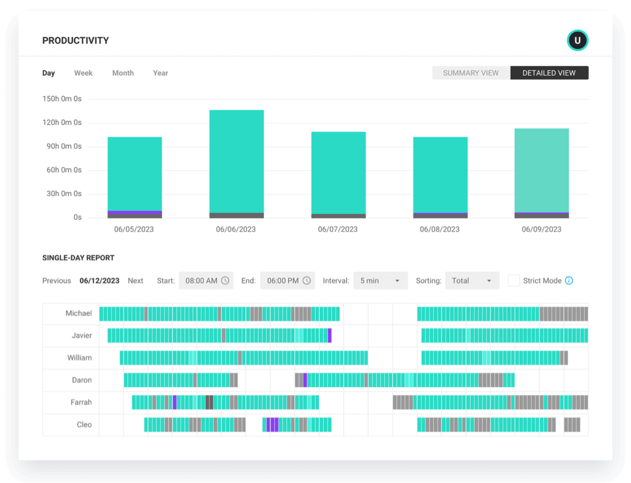Select the Day view

[x=48, y=73]
